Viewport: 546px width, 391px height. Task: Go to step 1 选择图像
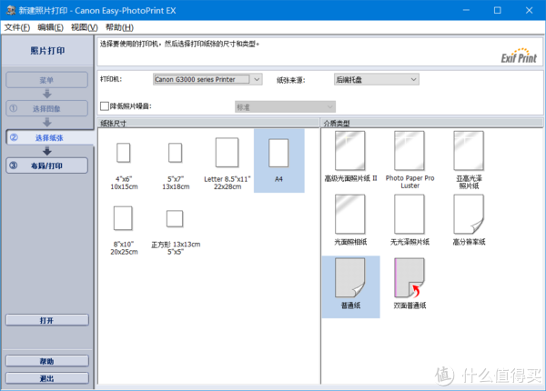46,108
